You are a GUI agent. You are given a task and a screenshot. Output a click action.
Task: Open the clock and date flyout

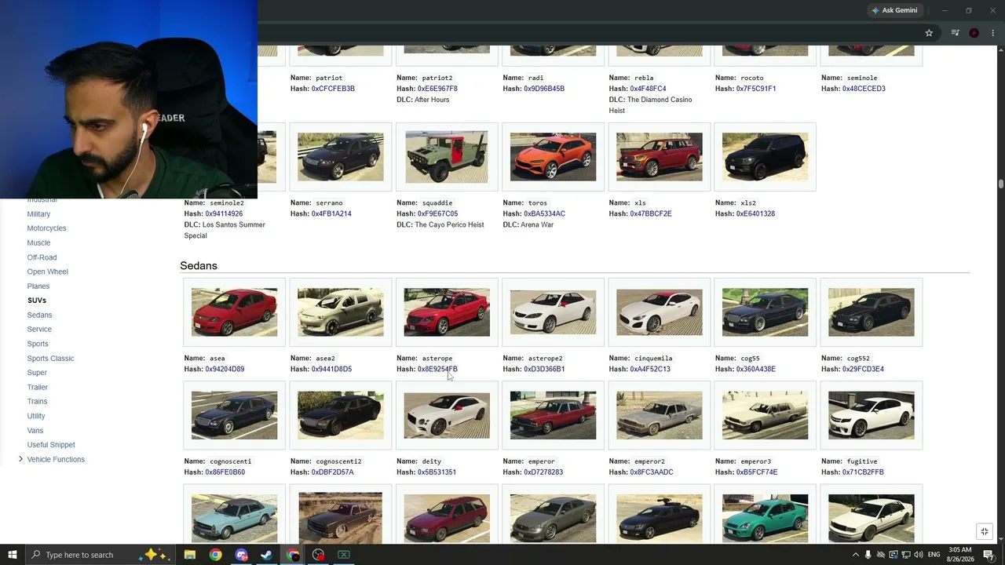pyautogui.click(x=960, y=555)
